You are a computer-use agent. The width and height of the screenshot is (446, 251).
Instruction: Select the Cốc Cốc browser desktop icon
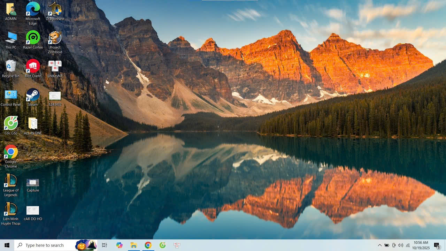click(11, 123)
